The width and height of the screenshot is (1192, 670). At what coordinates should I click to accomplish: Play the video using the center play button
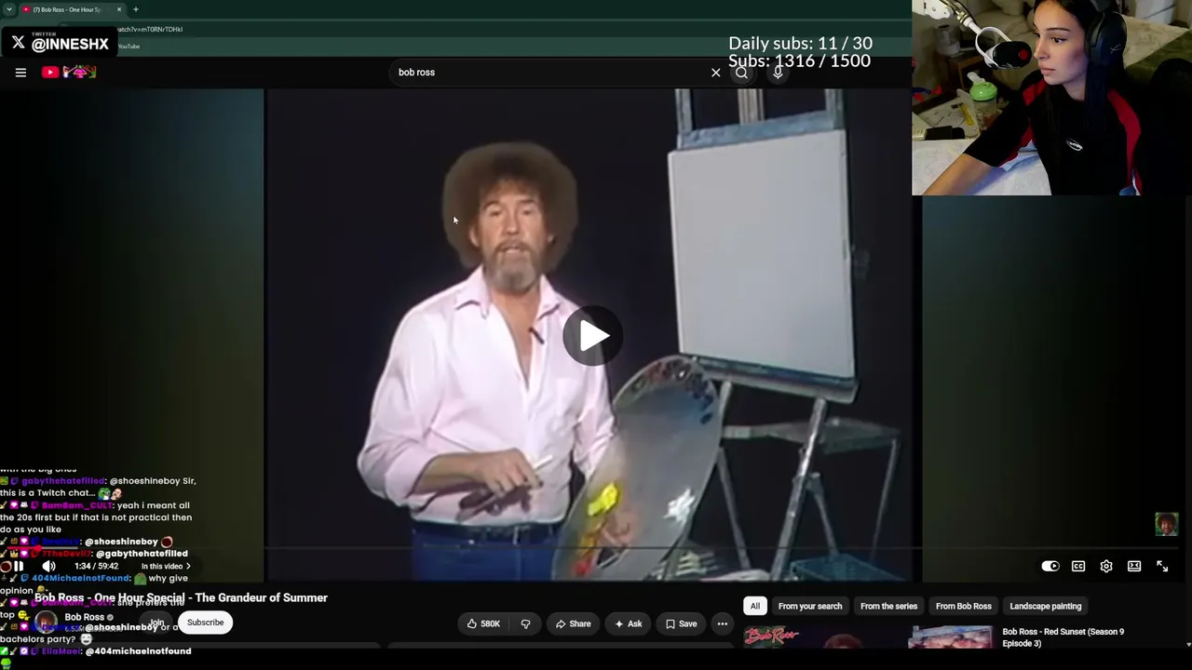[x=592, y=336]
